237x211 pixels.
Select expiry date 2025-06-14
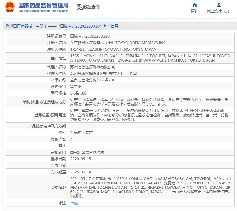point(81,172)
